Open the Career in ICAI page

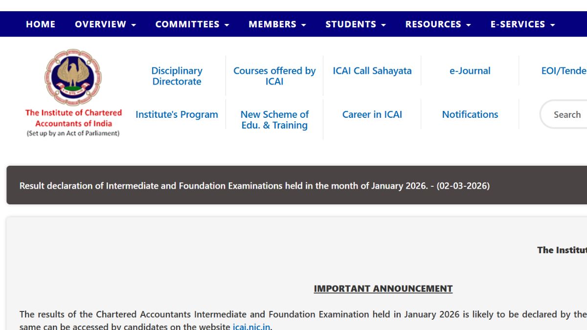tap(372, 114)
